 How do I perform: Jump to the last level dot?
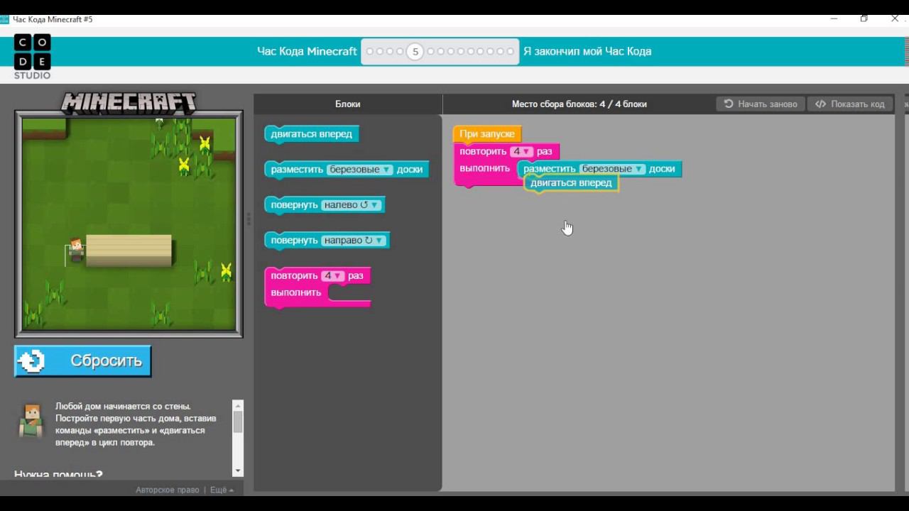tap(511, 51)
